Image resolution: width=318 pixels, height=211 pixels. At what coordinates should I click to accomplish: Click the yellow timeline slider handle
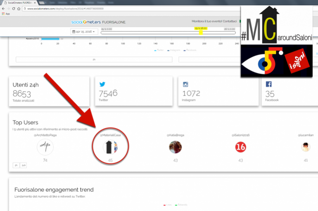tap(201, 32)
